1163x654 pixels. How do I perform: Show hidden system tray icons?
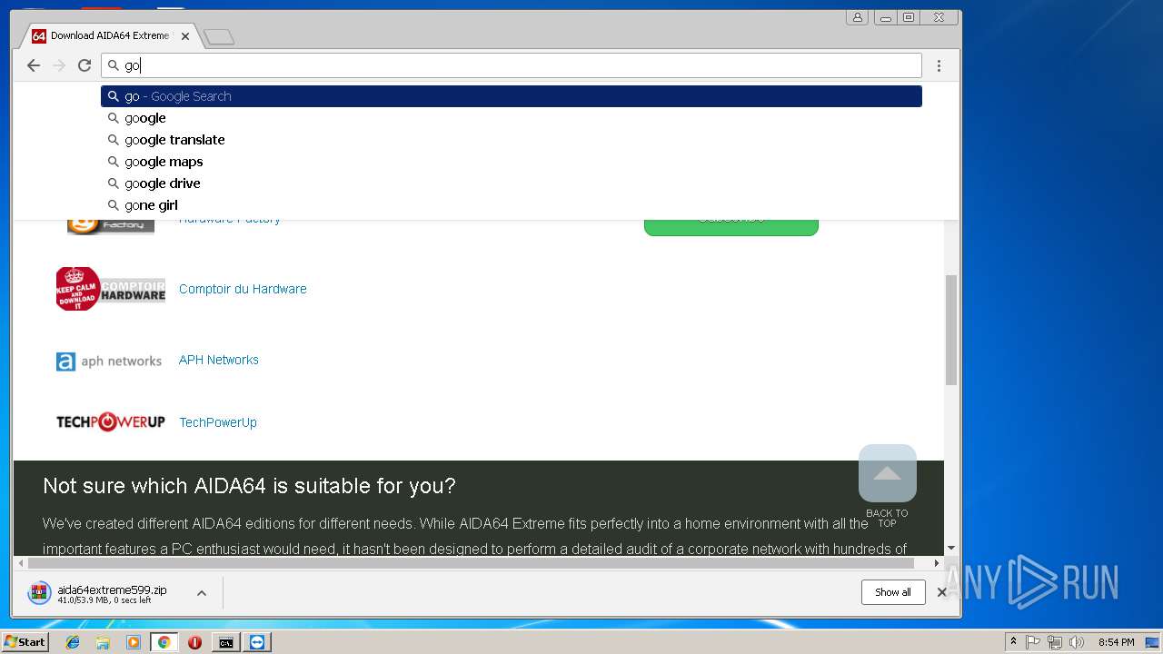point(1013,642)
